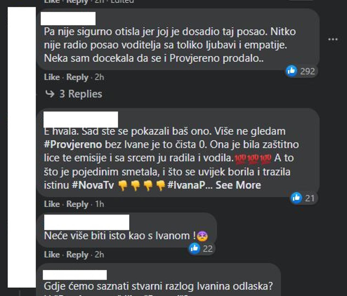The width and height of the screenshot is (347, 296).
Task: Click the 2h timestamp under Neće više comment
Action: click(x=99, y=254)
